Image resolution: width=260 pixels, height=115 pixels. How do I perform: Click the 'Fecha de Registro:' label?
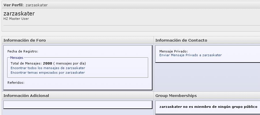[x=23, y=51]
